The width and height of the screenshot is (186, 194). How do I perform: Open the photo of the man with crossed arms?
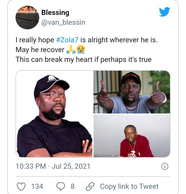pos(54,114)
